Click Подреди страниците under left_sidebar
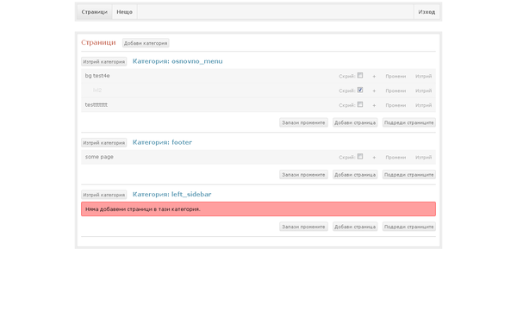 click(x=408, y=227)
